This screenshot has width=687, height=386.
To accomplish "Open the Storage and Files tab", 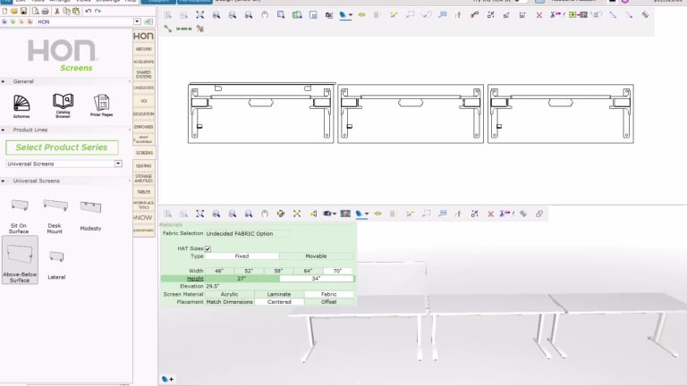I will click(x=144, y=179).
